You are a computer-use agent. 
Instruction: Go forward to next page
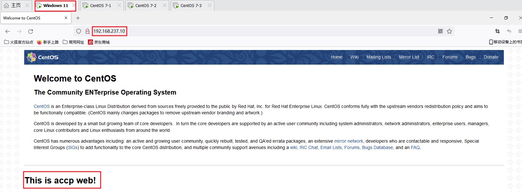(19, 31)
